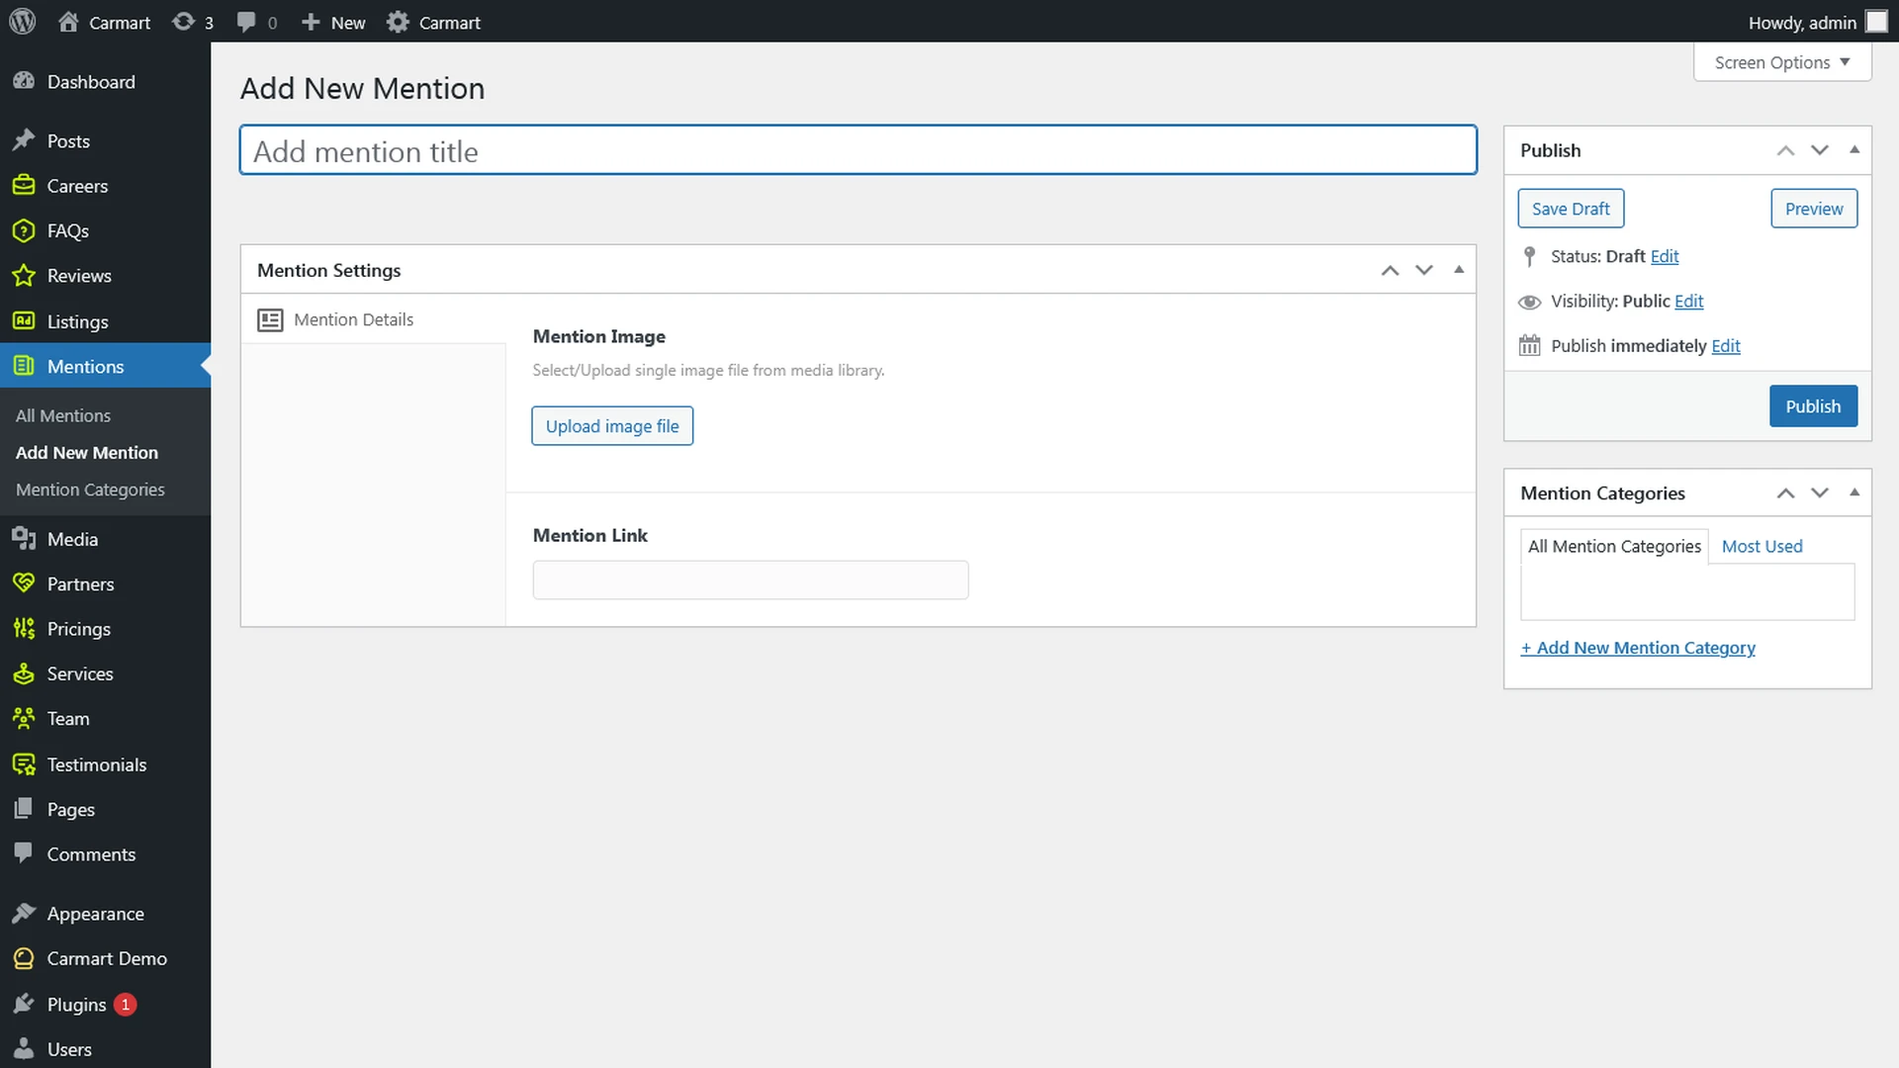
Task: Click the admin avatar image
Action: point(1876,22)
